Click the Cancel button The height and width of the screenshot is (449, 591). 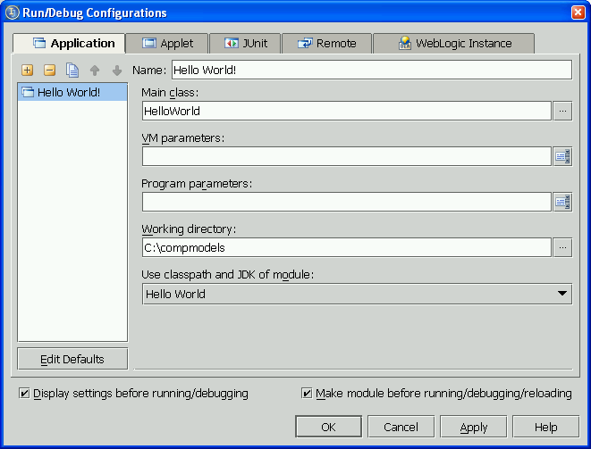pyautogui.click(x=401, y=427)
